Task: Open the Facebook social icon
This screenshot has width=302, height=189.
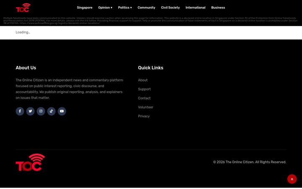Action: coord(20,111)
